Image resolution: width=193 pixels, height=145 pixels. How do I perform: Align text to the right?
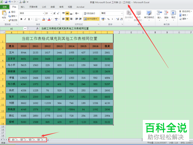tap(71, 19)
